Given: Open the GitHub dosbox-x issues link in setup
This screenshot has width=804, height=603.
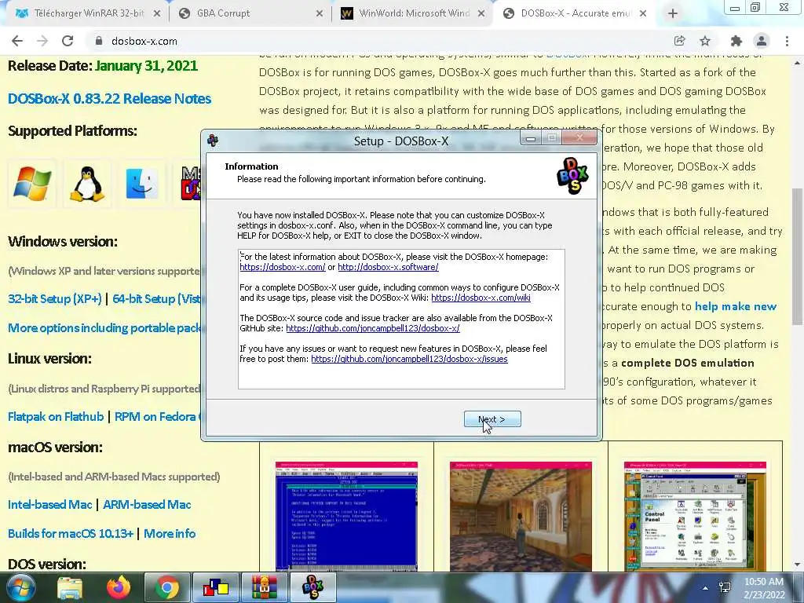Looking at the screenshot, I should pos(409,359).
